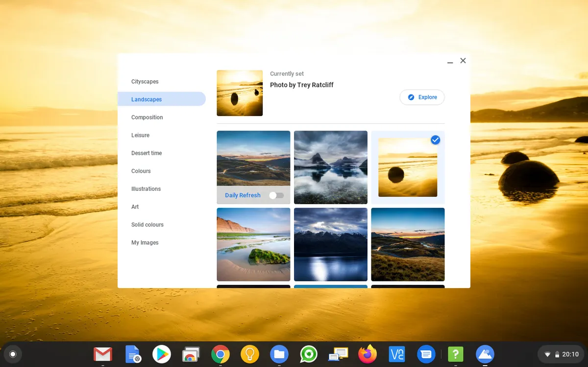Open Google Keep from the shelf

(249, 354)
